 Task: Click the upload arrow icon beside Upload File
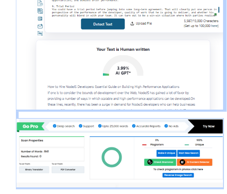click(x=132, y=23)
